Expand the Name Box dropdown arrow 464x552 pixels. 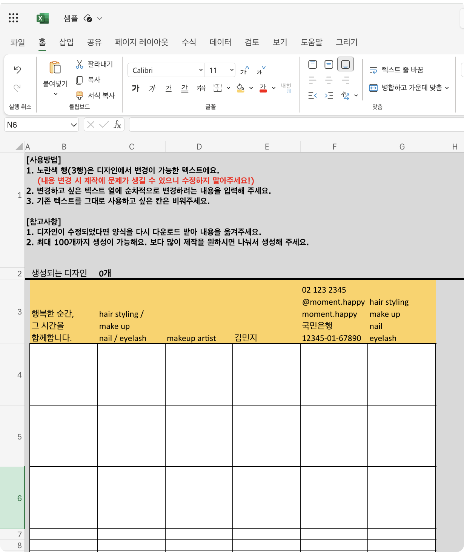coord(74,125)
